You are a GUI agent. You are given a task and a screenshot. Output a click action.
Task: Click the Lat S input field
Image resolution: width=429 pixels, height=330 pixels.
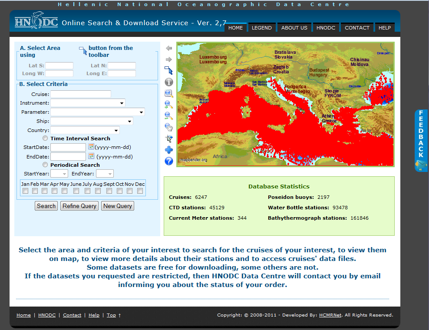click(x=59, y=66)
